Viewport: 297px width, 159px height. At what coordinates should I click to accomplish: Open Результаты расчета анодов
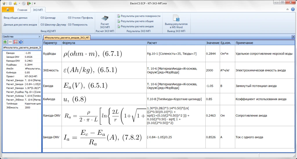point(137,26)
